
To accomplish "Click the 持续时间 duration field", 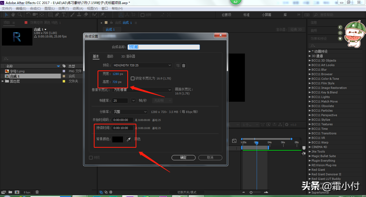I will 122,128.
